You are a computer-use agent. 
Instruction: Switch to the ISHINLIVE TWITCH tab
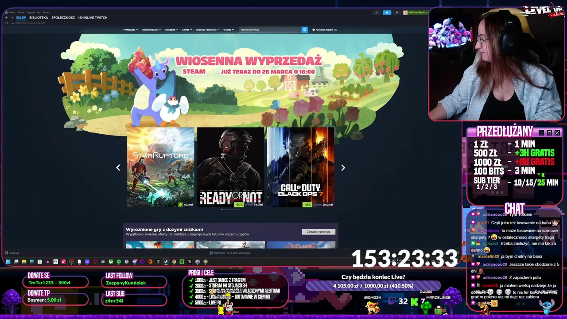pos(93,18)
